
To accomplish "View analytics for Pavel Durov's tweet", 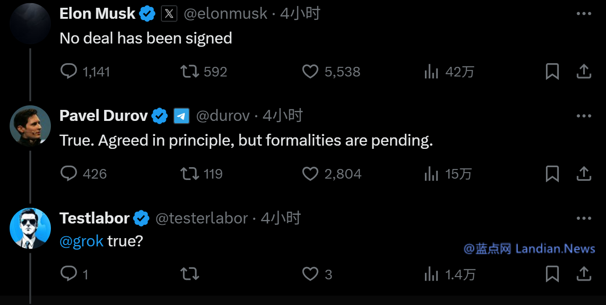I will click(x=431, y=174).
